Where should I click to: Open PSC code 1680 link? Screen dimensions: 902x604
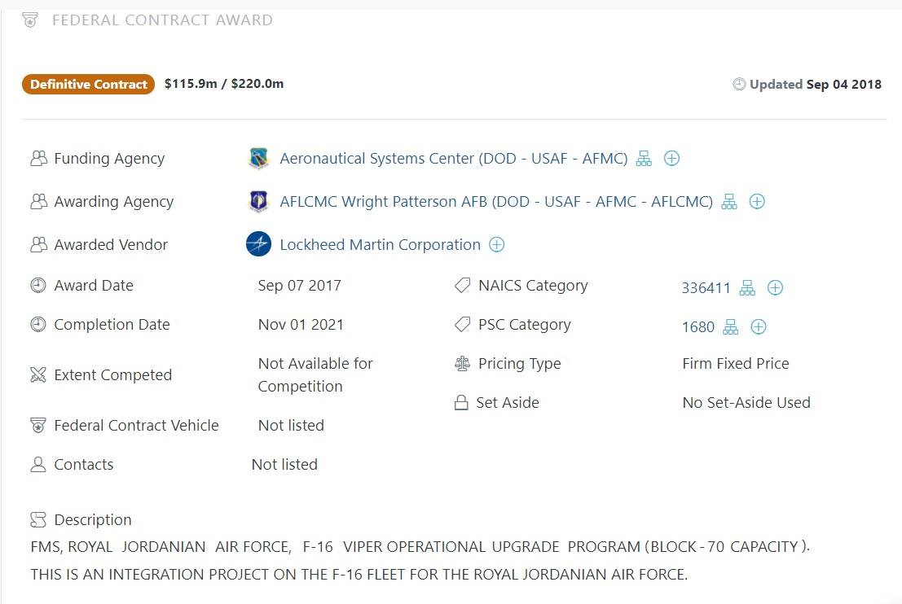pos(697,326)
